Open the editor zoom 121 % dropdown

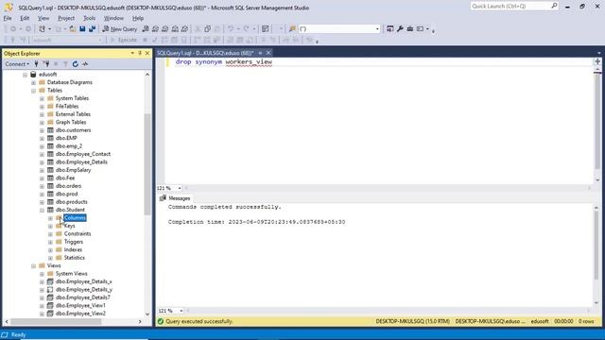point(180,188)
